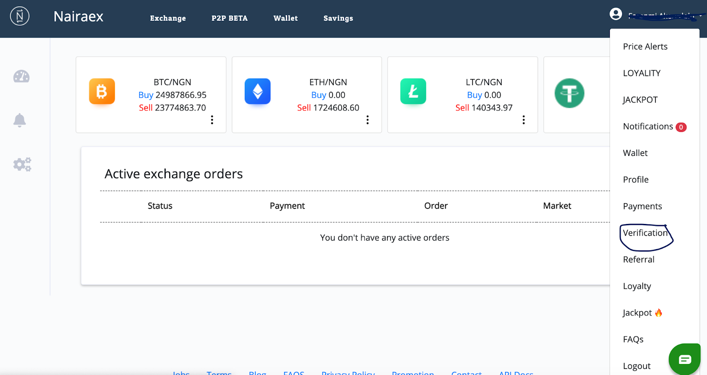Go to Exchange in top navigation
This screenshot has width=707, height=375.
point(168,18)
